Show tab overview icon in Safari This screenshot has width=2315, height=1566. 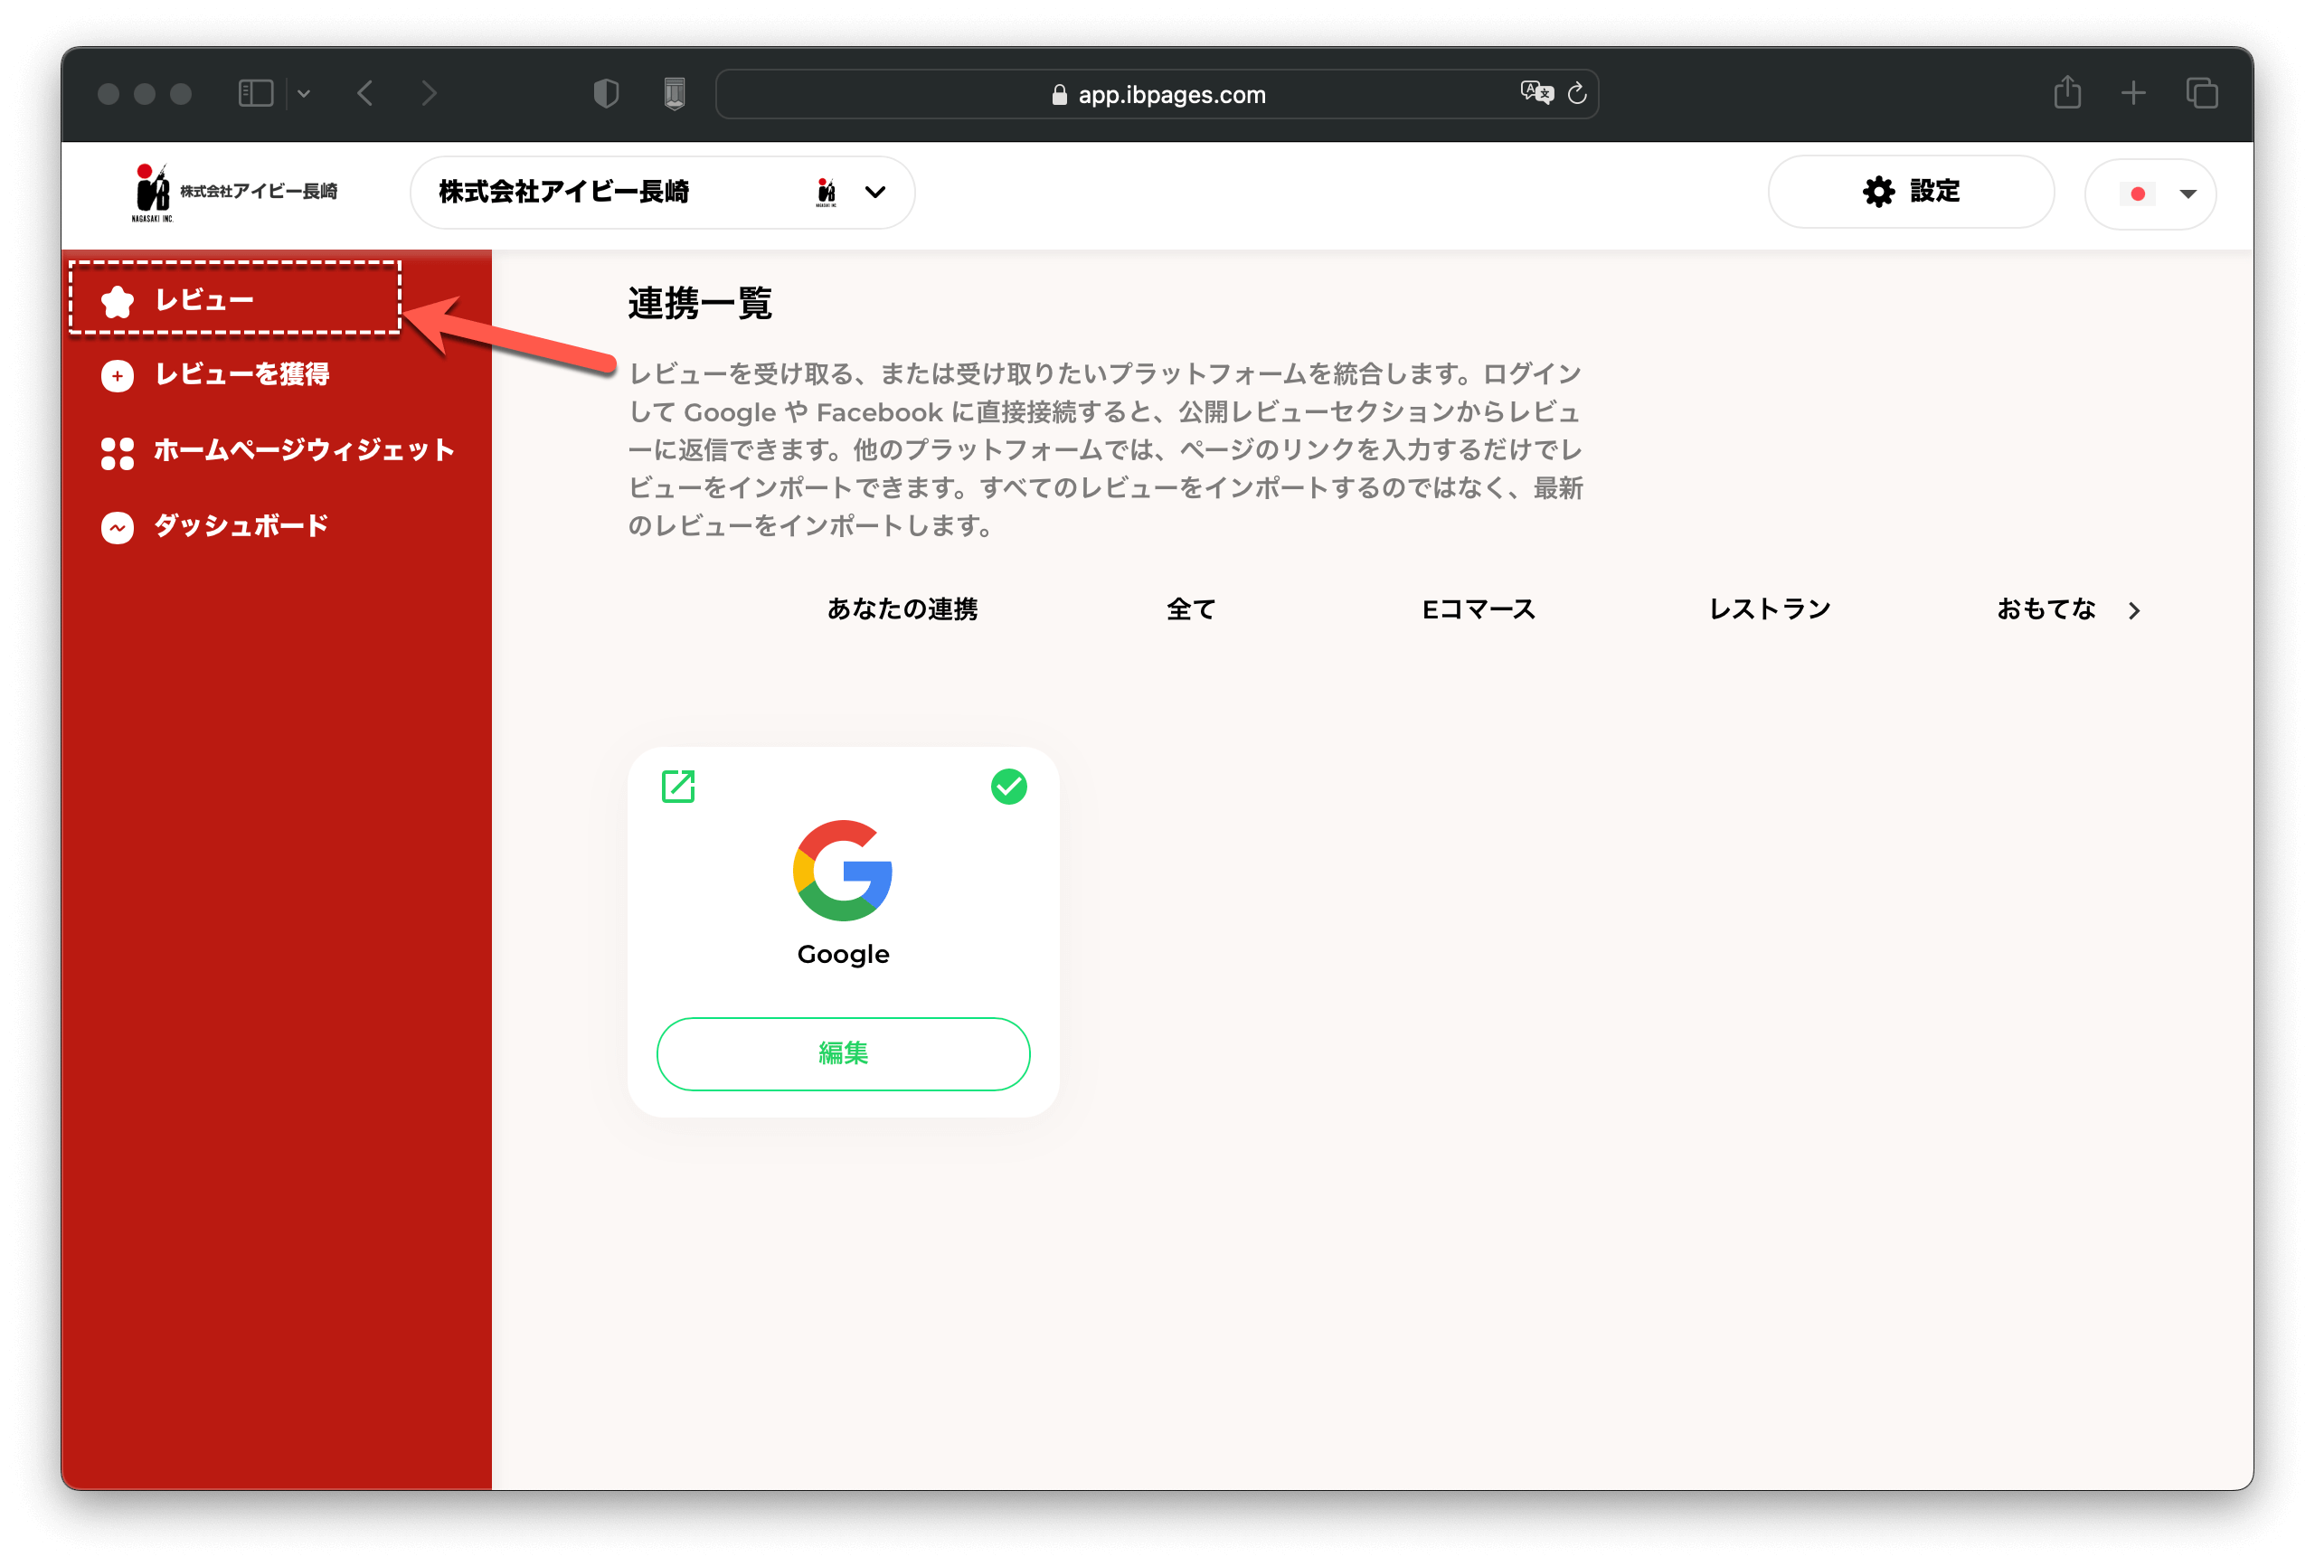[2201, 94]
